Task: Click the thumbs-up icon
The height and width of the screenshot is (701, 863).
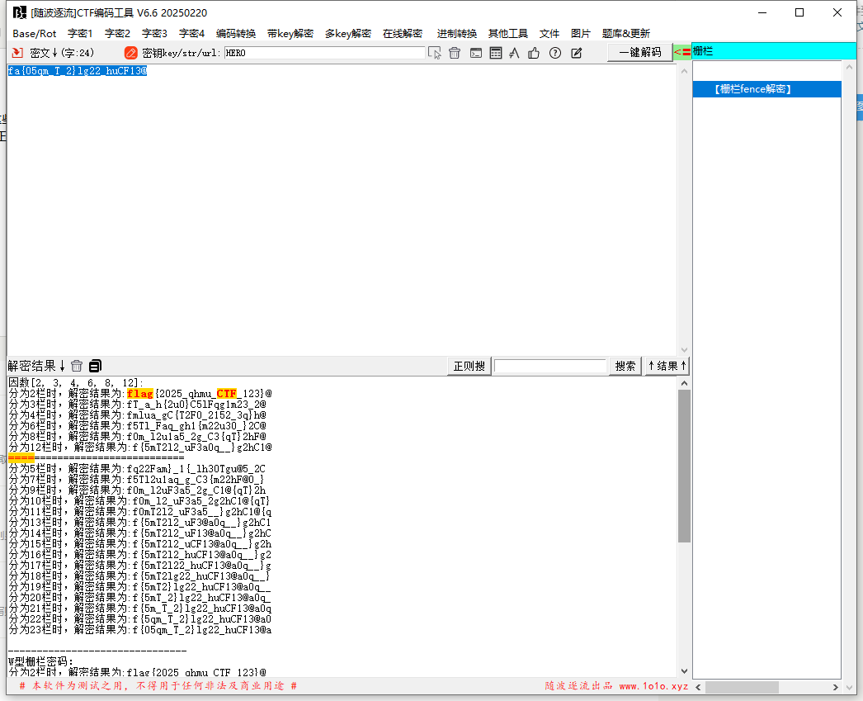Action: [x=533, y=53]
